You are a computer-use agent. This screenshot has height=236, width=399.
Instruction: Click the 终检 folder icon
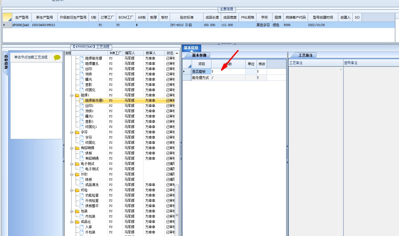77,190
